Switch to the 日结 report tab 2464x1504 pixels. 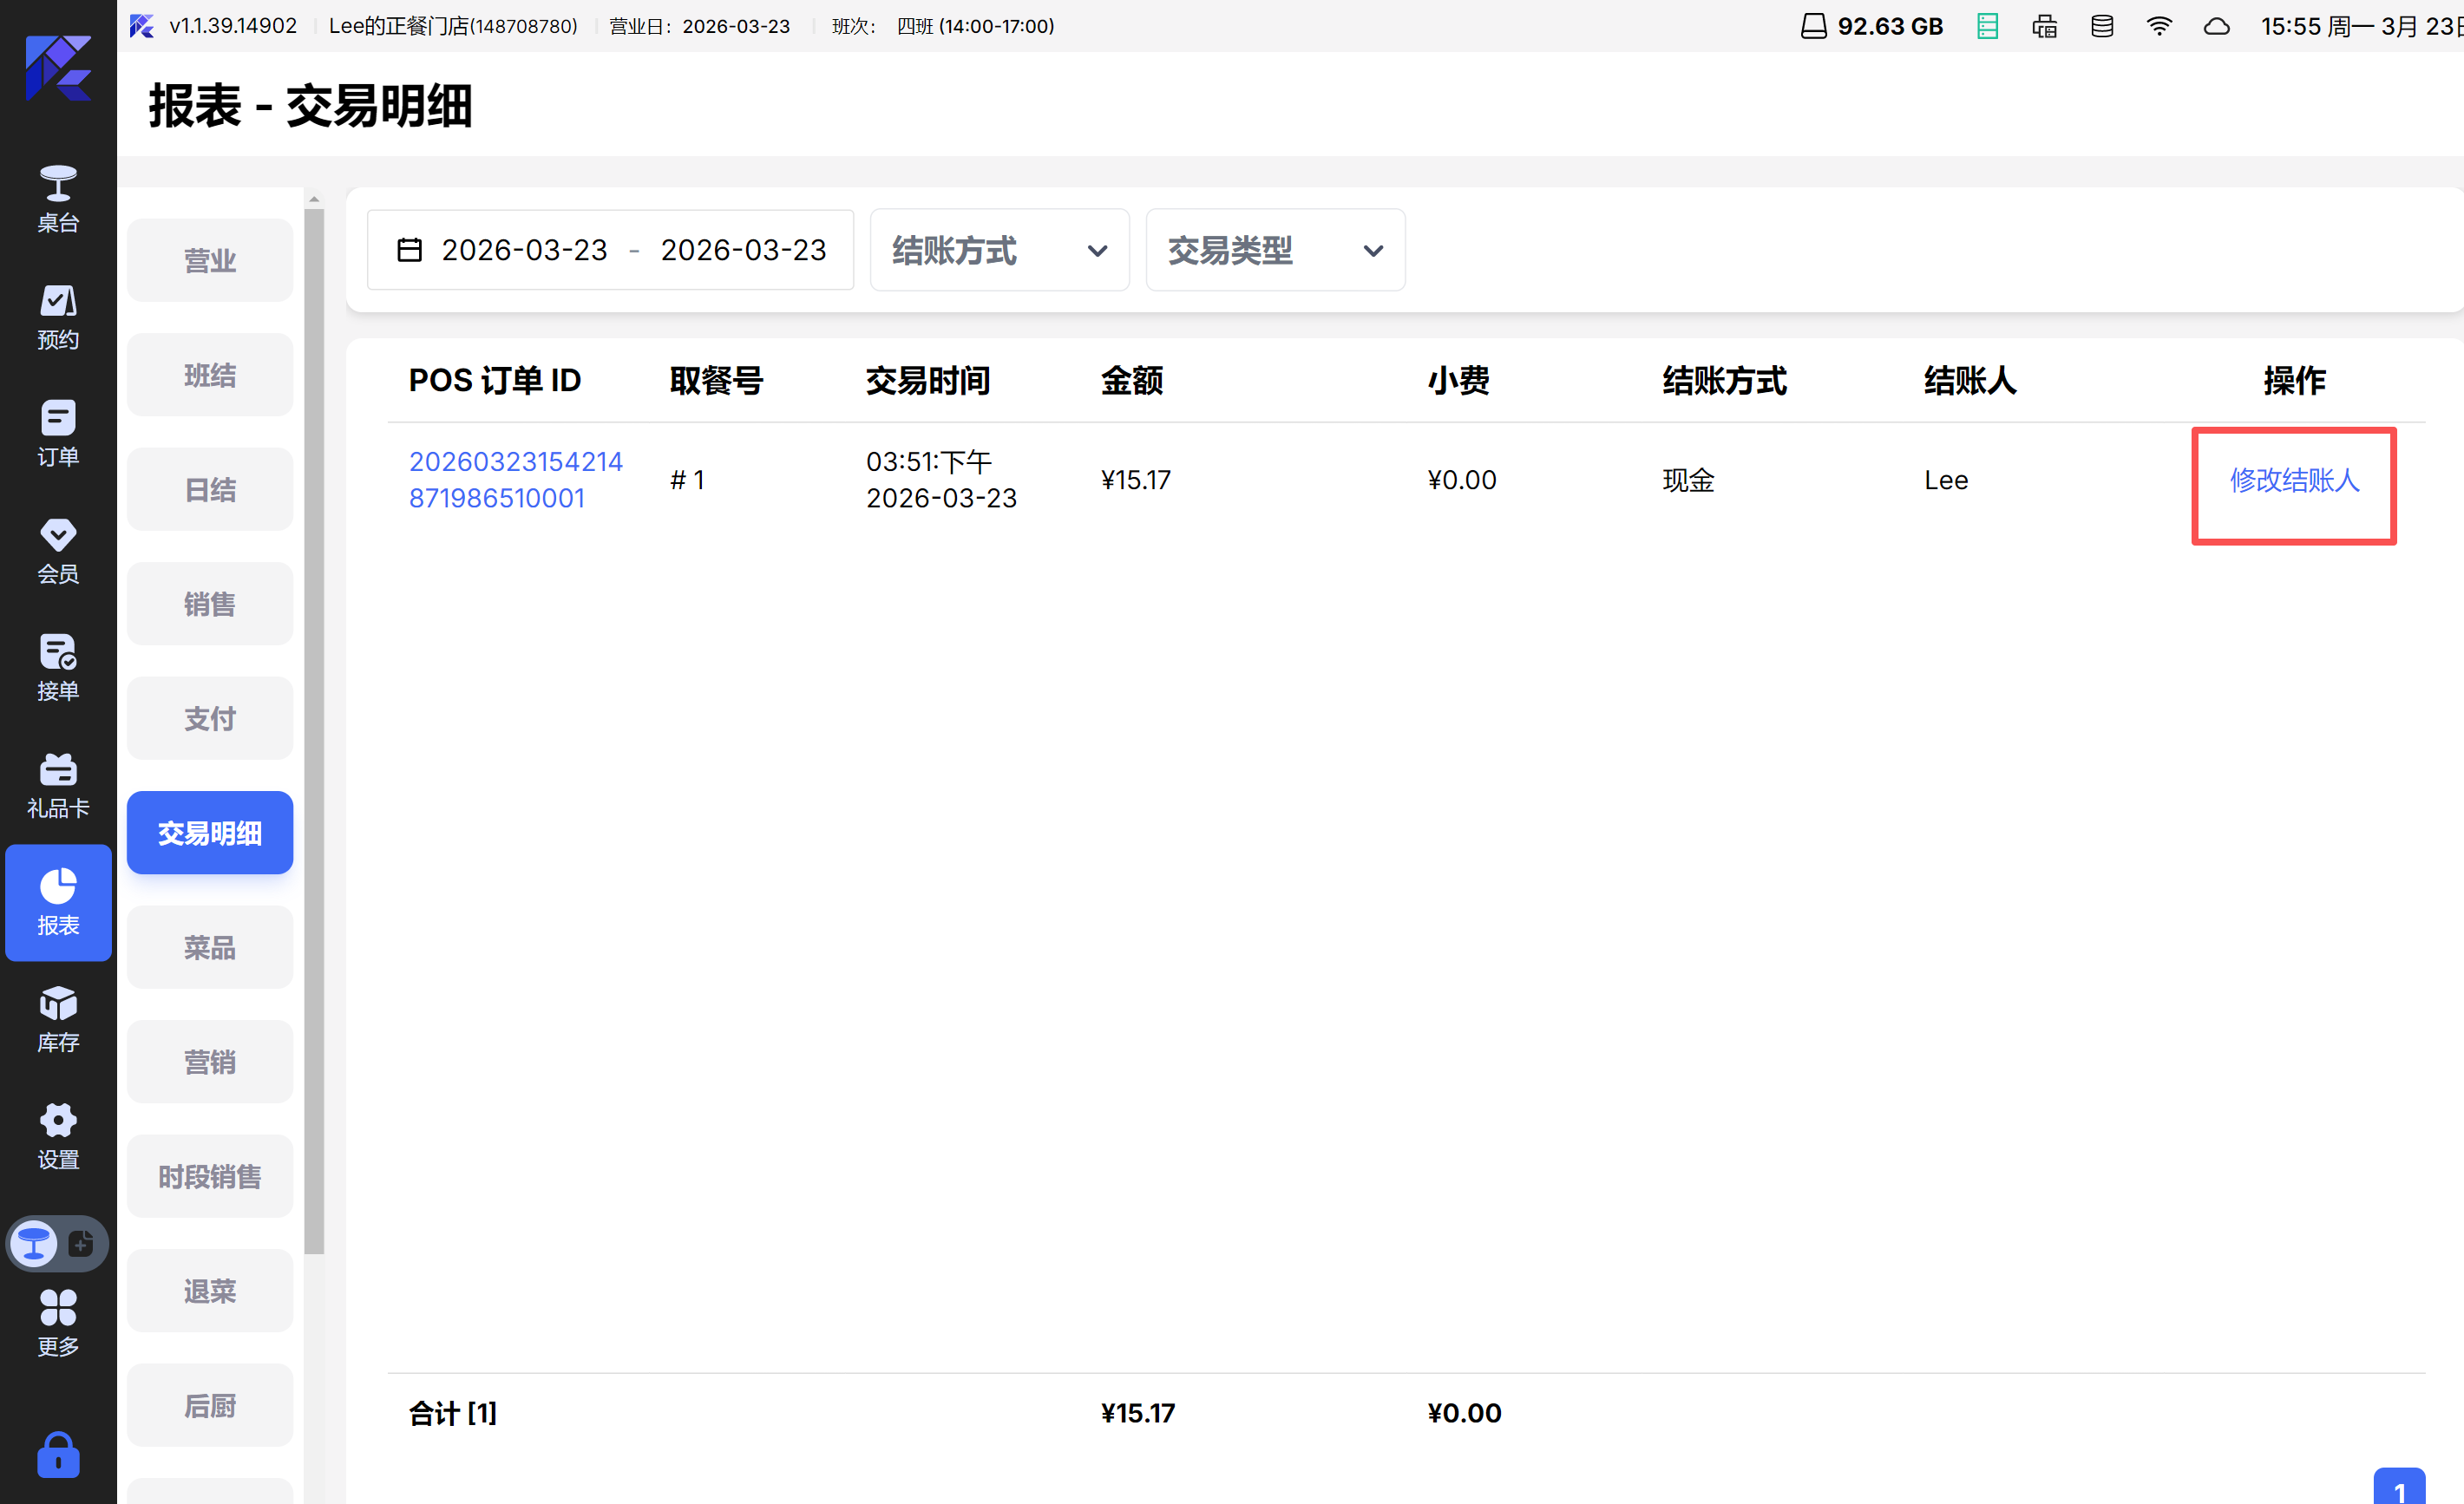click(209, 489)
